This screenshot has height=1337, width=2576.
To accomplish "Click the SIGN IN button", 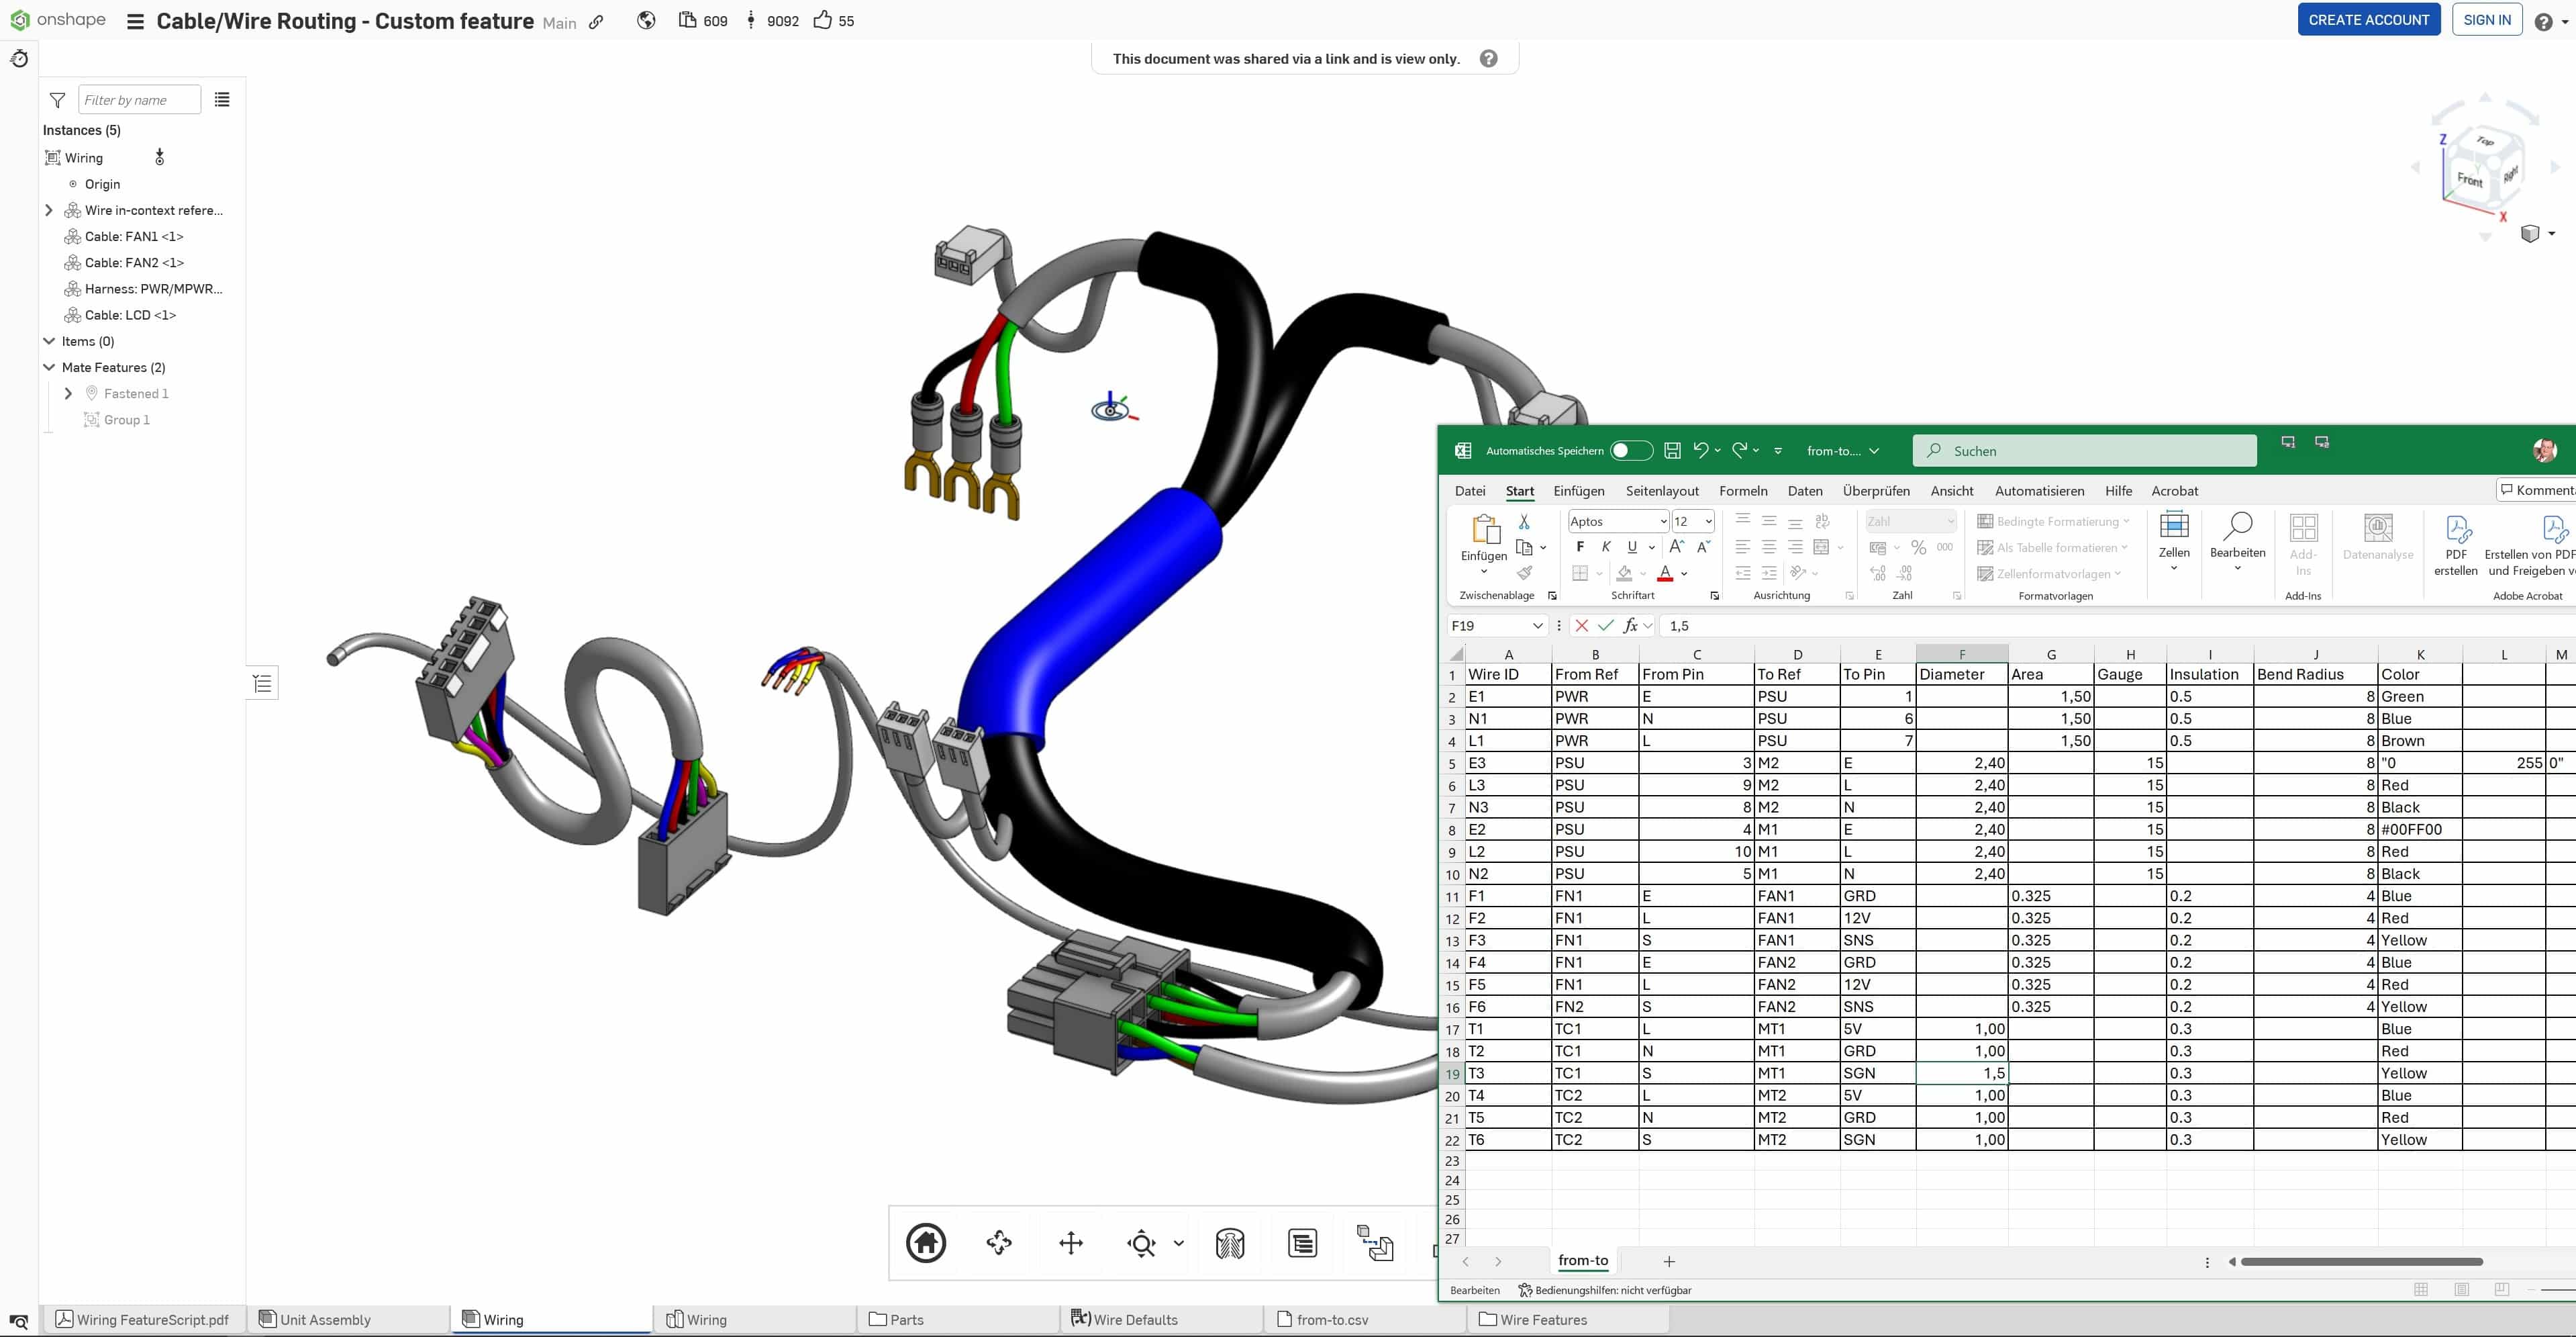I will click(2486, 20).
